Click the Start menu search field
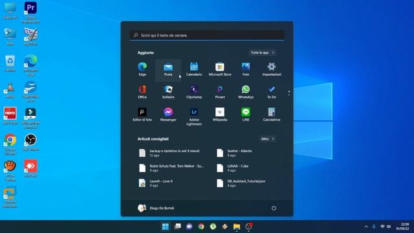The height and width of the screenshot is (233, 414). [207, 35]
